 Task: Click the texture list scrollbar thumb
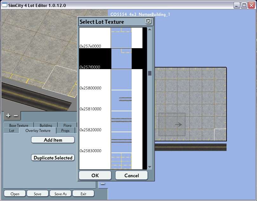pyautogui.click(x=150, y=73)
